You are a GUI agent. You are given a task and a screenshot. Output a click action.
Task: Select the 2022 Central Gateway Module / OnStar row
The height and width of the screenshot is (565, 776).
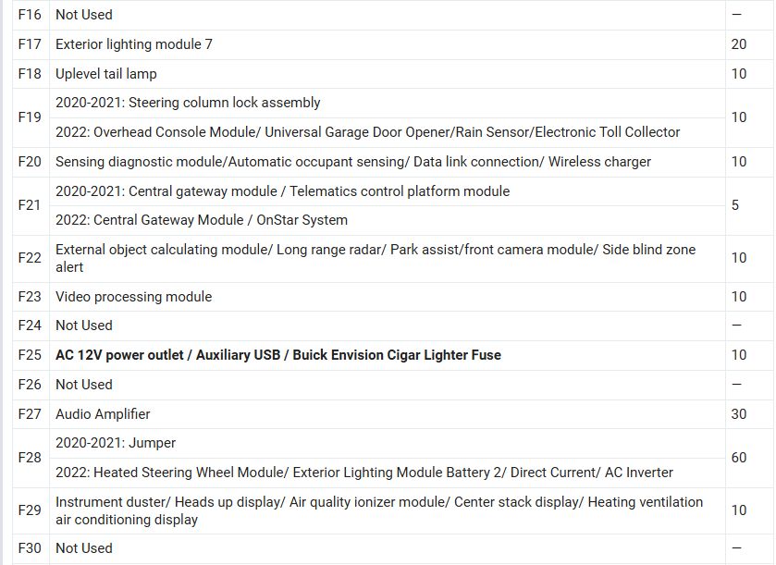coord(202,220)
